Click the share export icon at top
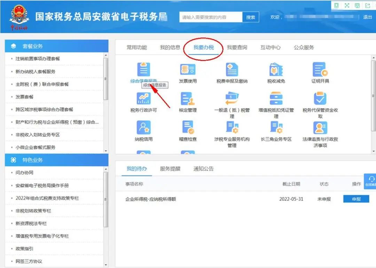The width and height of the screenshot is (376, 268). pos(367,6)
